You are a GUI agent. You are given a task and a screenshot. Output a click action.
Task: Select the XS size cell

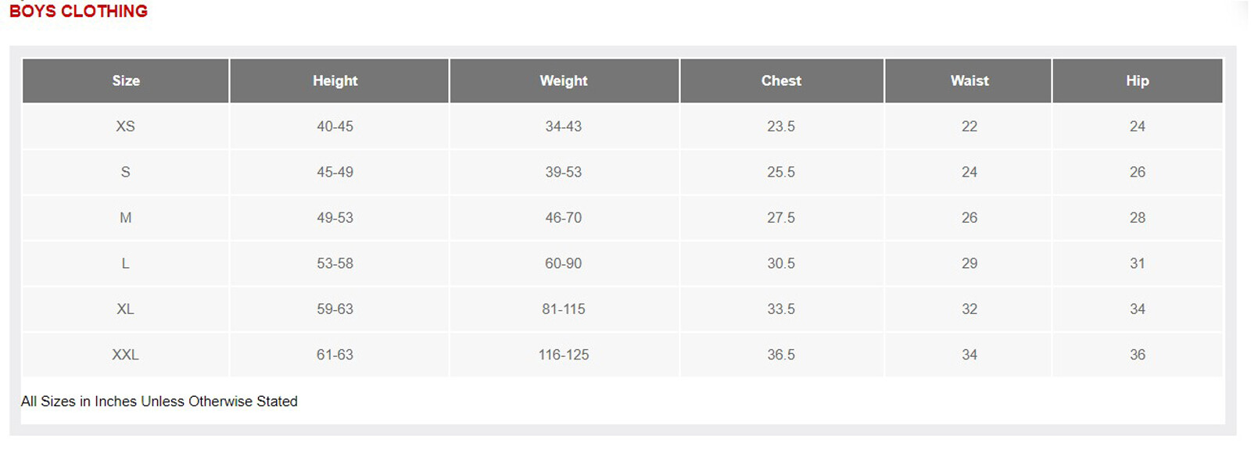(x=125, y=127)
